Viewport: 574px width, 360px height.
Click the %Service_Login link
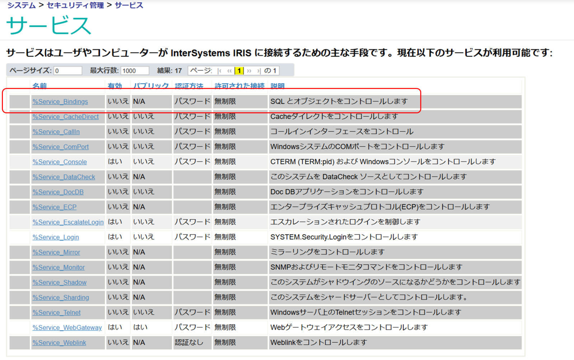point(56,237)
